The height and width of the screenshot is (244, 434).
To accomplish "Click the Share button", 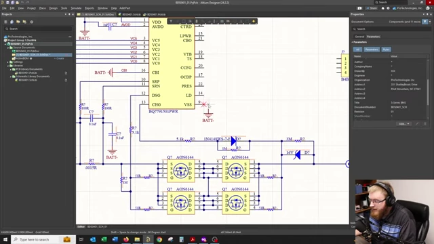I will pyautogui.click(x=372, y=8).
